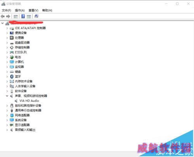
Task: Click the scan for hardware changes icon
Action: pyautogui.click(x=36, y=16)
